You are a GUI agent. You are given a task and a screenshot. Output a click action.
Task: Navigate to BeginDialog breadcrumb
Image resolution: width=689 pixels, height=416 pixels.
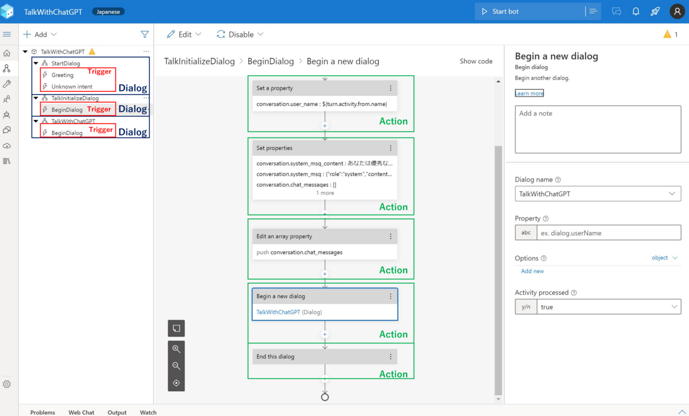click(270, 61)
